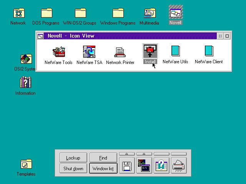Select the Network folder on desktop
Screen dimensions: 246x184
(x=19, y=13)
